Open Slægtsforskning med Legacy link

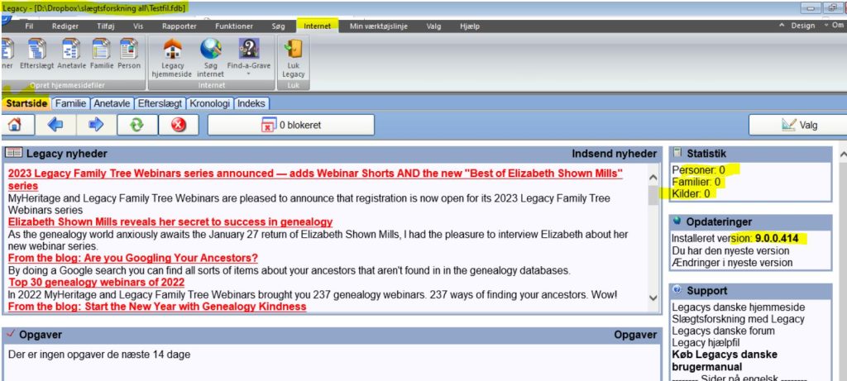point(738,319)
